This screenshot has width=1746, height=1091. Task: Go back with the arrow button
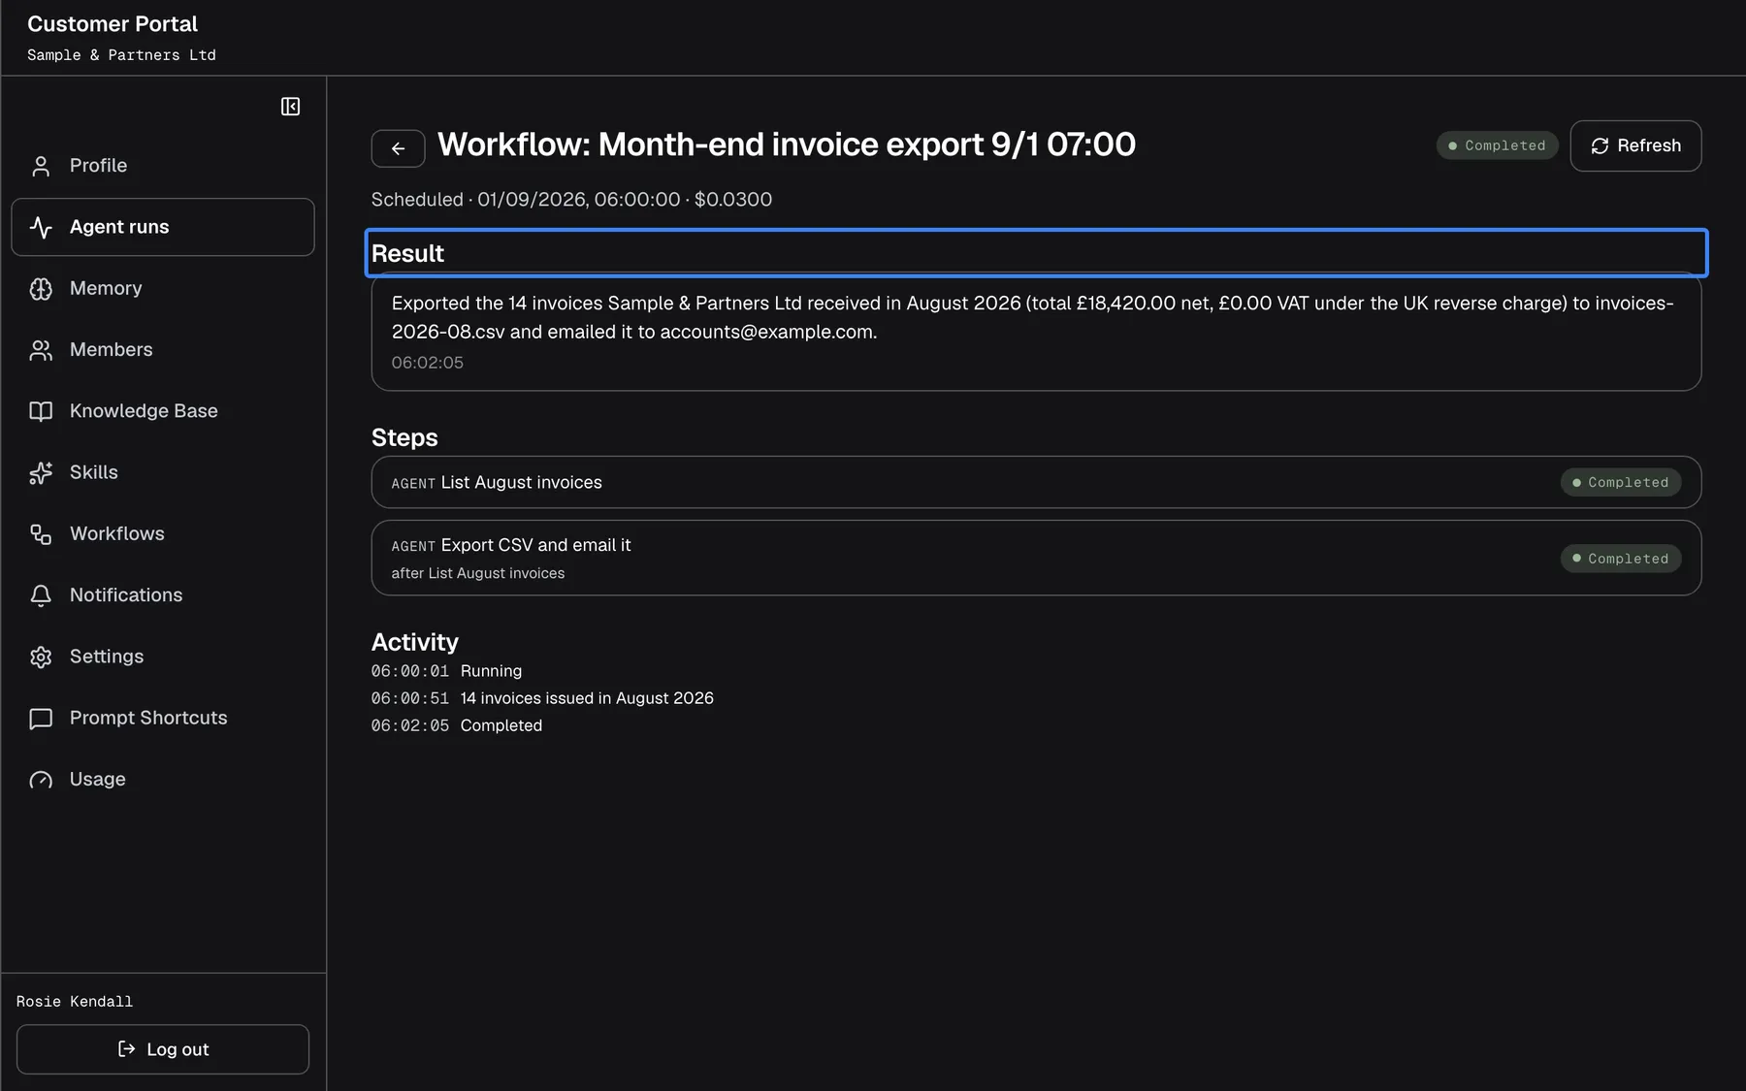pyautogui.click(x=398, y=148)
